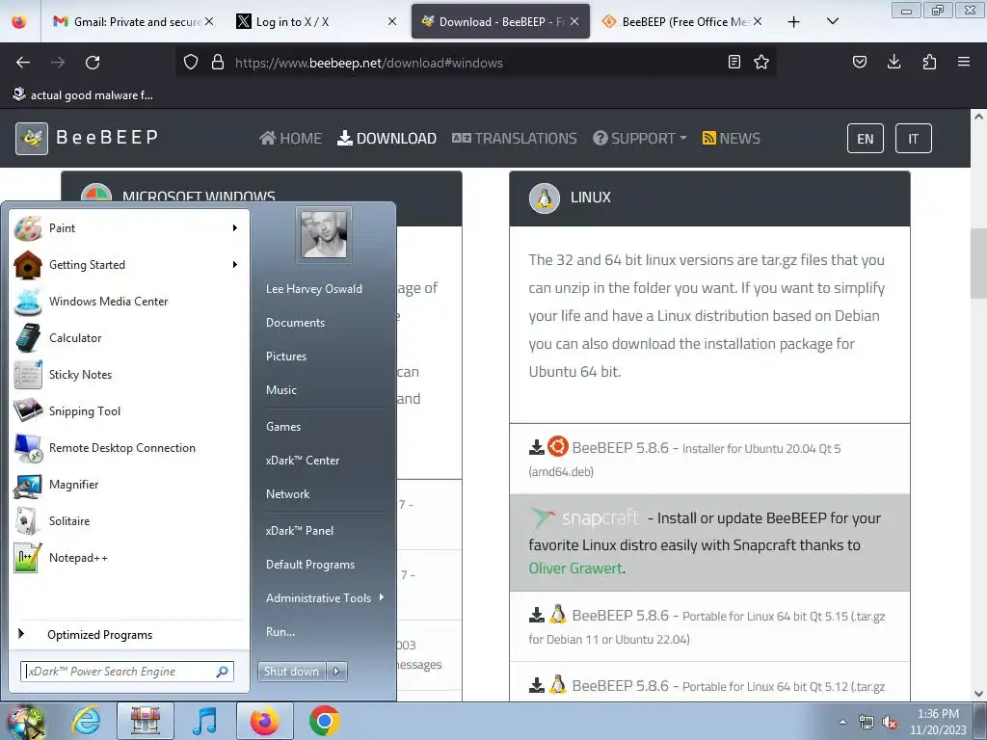
Task: Open the Oliver Grawert link
Action: 575,568
